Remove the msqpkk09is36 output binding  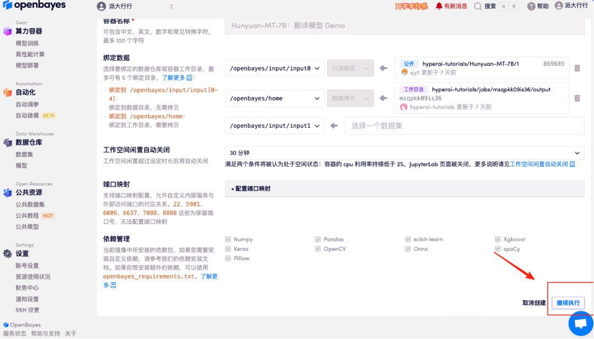(x=577, y=98)
